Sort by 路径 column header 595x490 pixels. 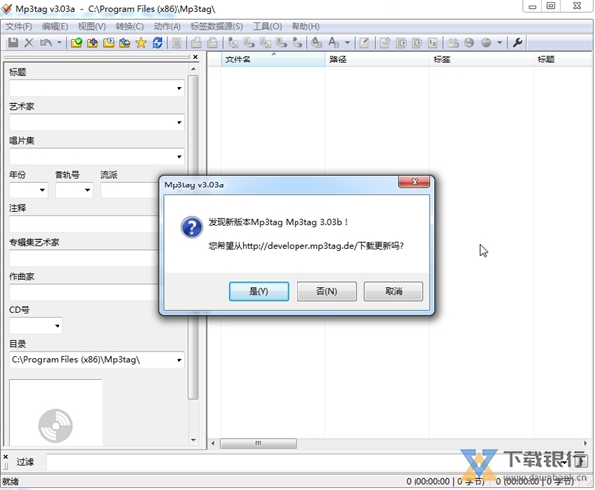tap(377, 60)
